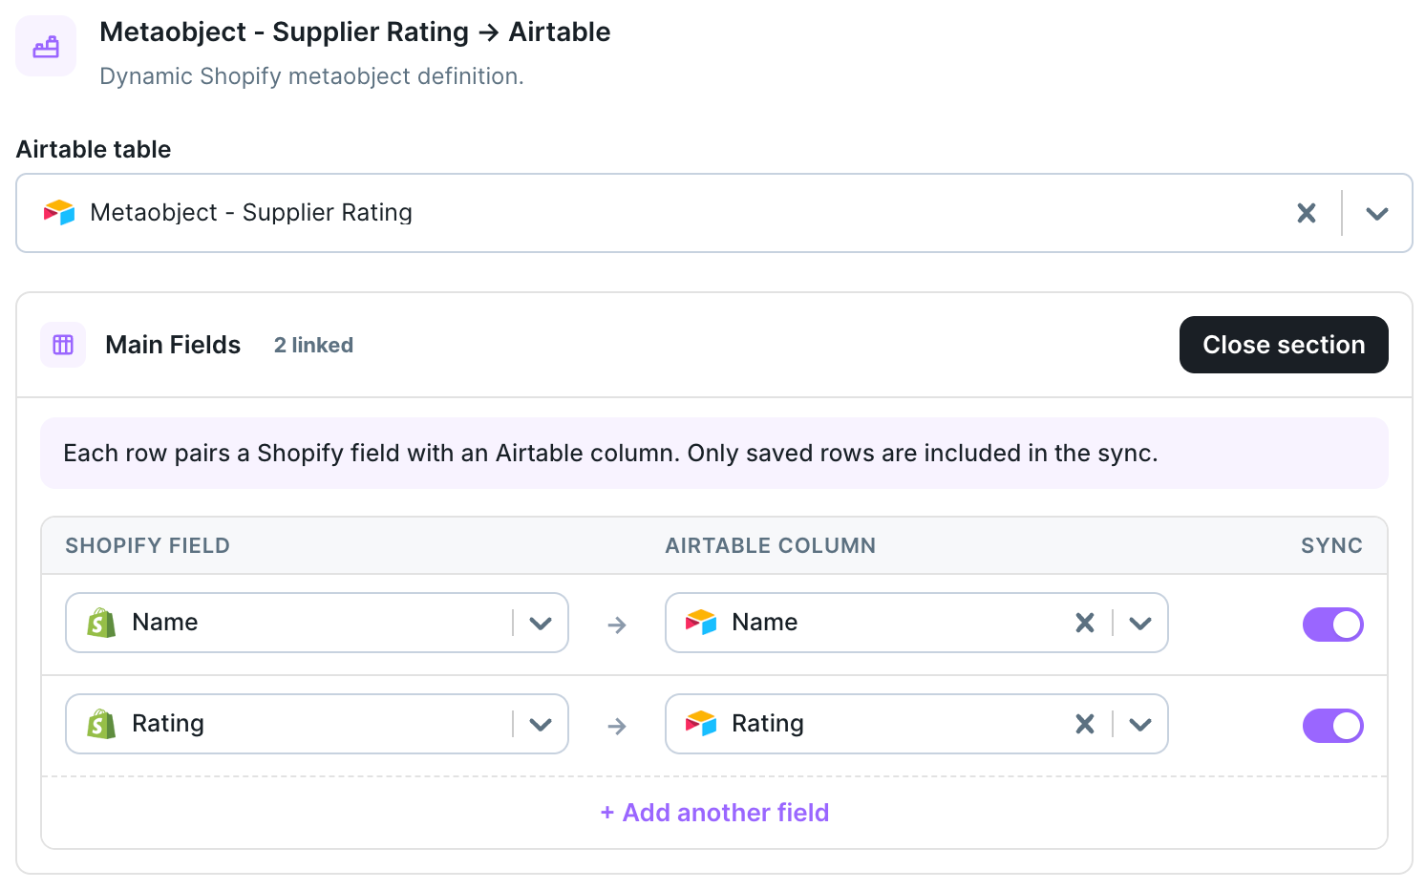
Task: Click the Add another field link
Action: tap(714, 813)
